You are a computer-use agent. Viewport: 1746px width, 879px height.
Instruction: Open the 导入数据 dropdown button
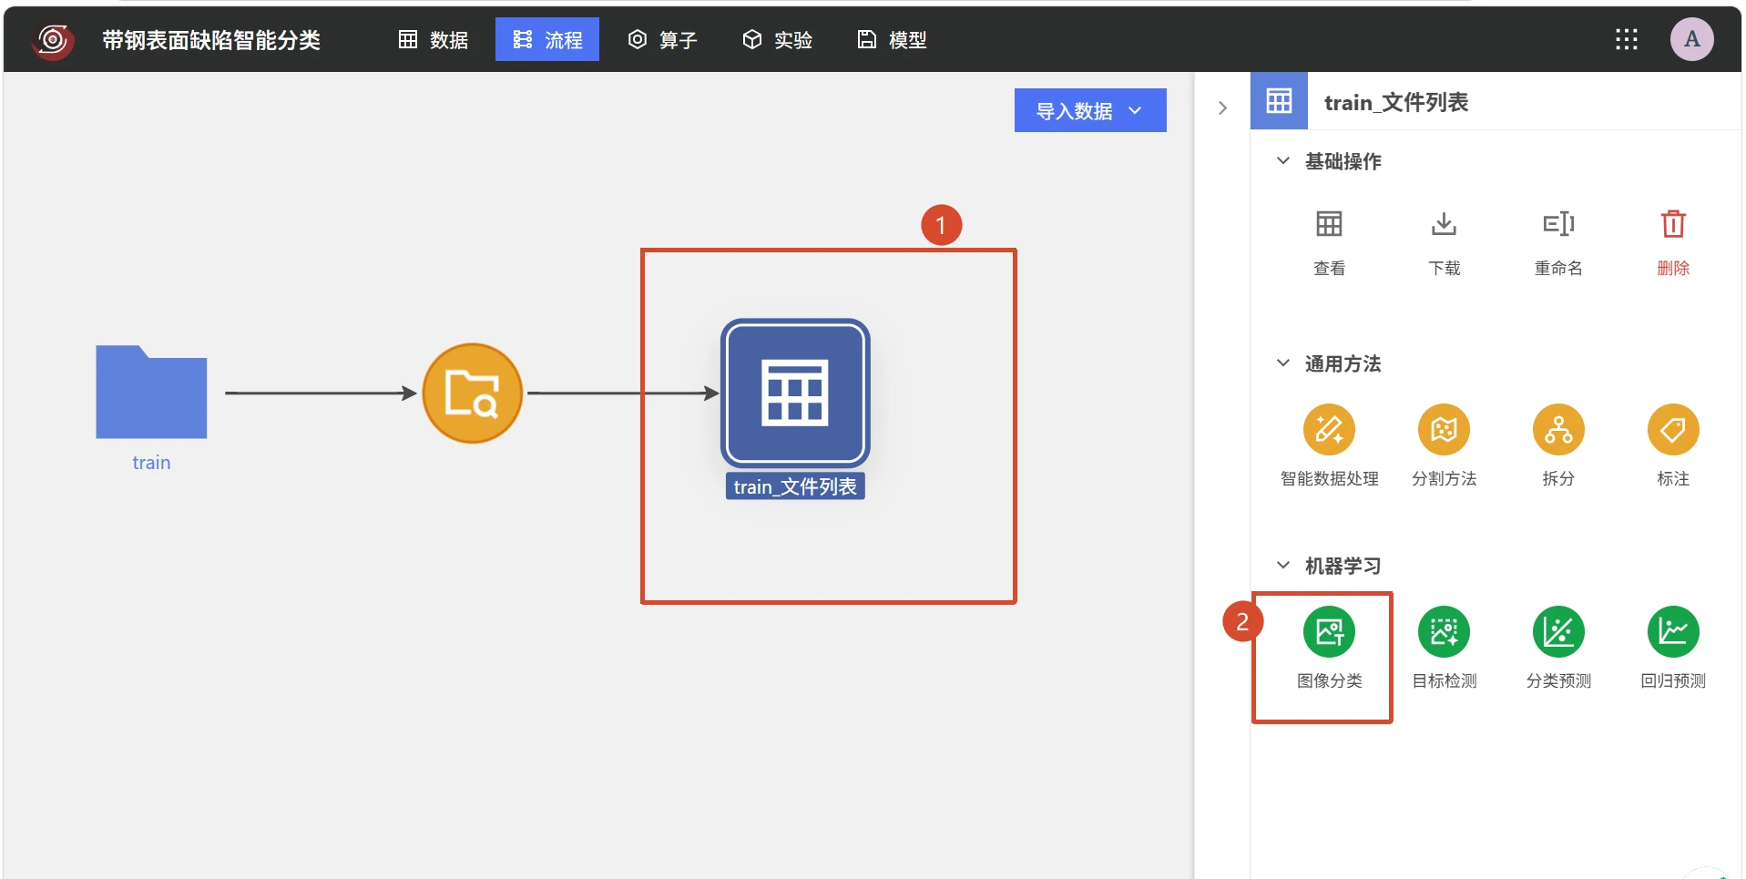1090,110
